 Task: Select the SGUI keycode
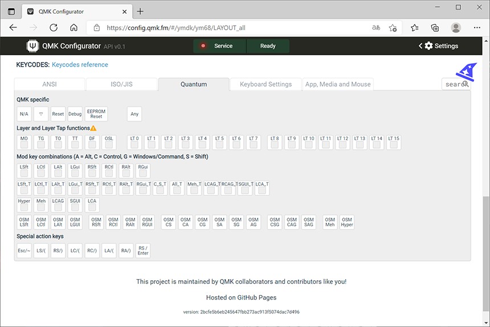tap(75, 205)
